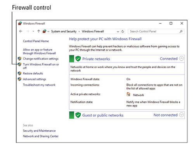
Task: Go up one level with Up arrow
Action: tap(38, 31)
